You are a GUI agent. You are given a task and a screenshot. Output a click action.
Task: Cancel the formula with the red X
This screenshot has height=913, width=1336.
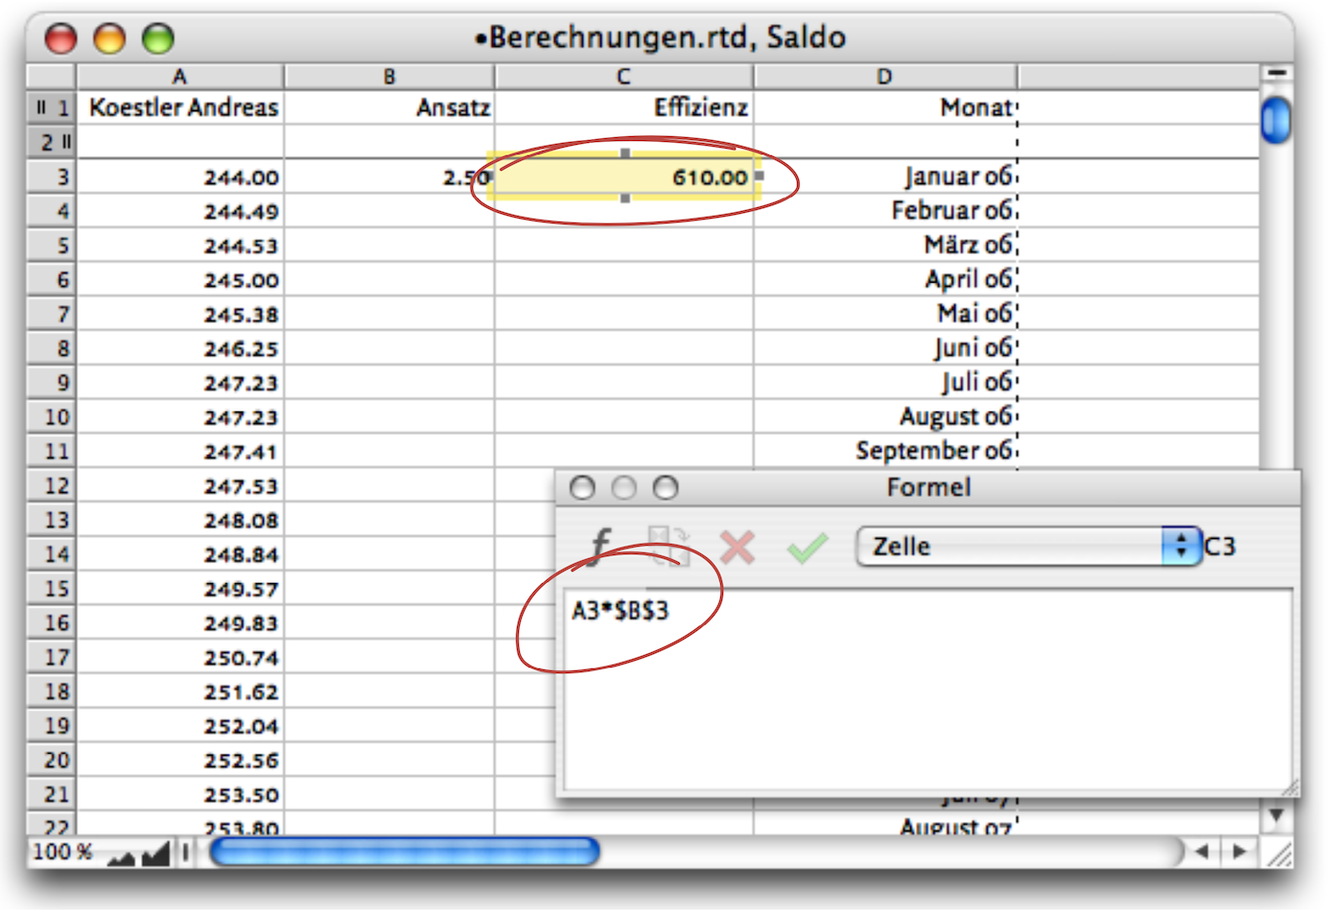pos(737,548)
